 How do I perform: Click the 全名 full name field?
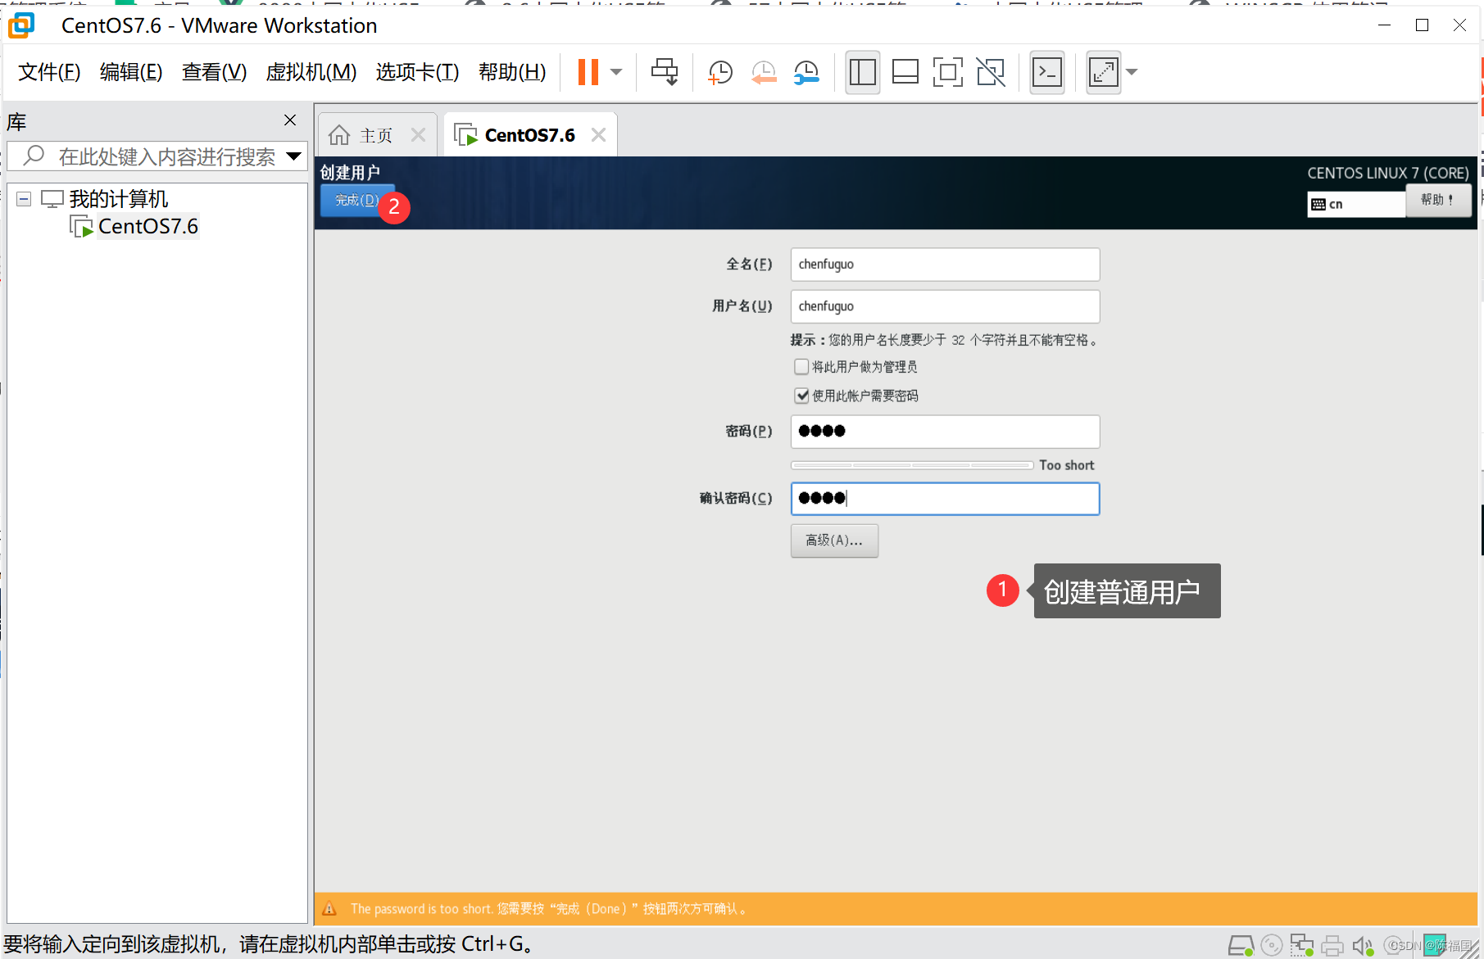pyautogui.click(x=945, y=265)
